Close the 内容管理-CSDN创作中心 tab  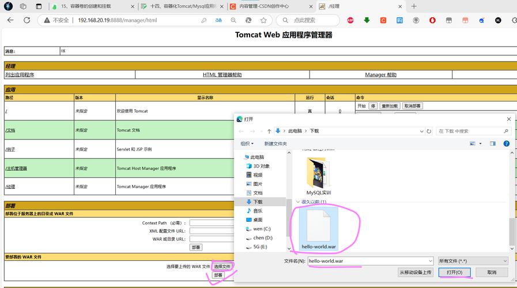(x=311, y=6)
